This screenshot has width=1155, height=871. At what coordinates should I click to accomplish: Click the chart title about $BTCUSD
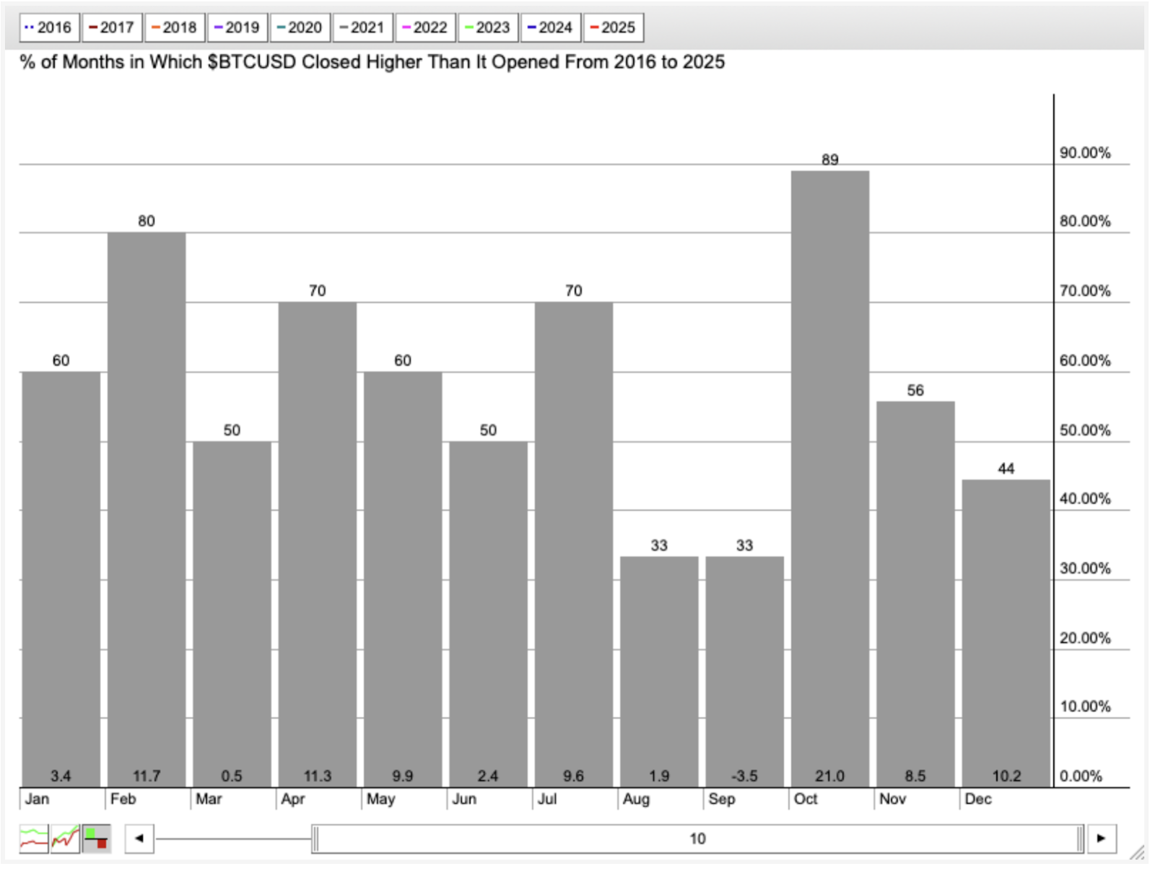pyautogui.click(x=372, y=62)
